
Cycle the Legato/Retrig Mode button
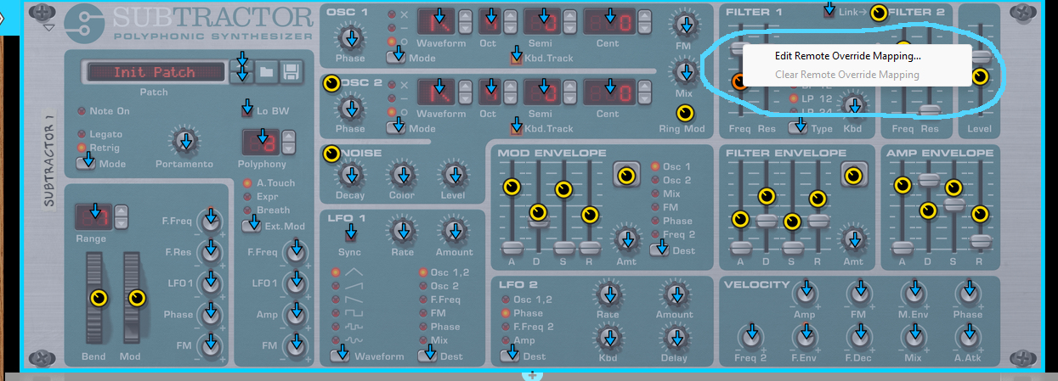click(x=86, y=162)
